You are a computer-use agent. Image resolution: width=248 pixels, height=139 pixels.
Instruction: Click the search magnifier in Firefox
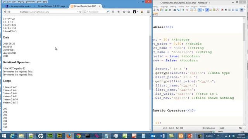click(108, 12)
